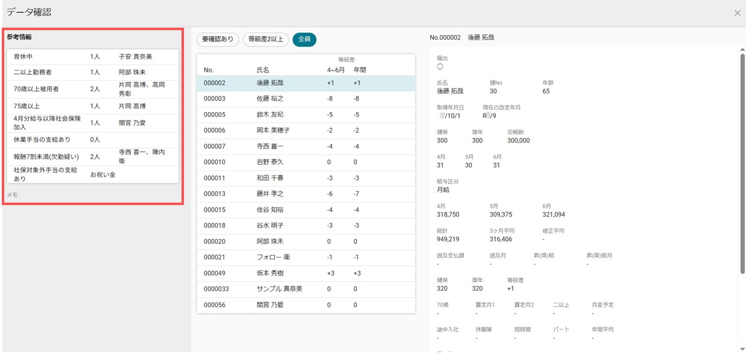This screenshot has height=354, width=746.
Task: Select row 000056 間宮 乃愛
Action: pos(306,305)
